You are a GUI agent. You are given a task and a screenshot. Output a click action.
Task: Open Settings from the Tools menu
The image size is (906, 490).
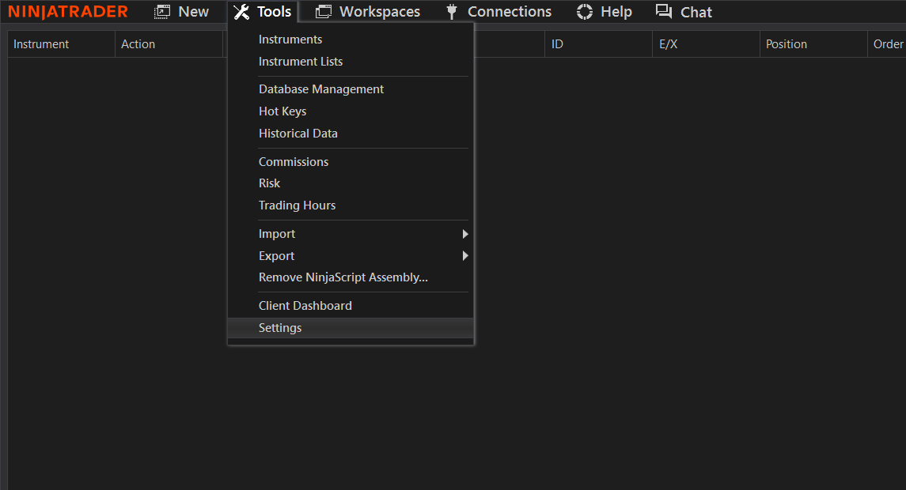[280, 328]
